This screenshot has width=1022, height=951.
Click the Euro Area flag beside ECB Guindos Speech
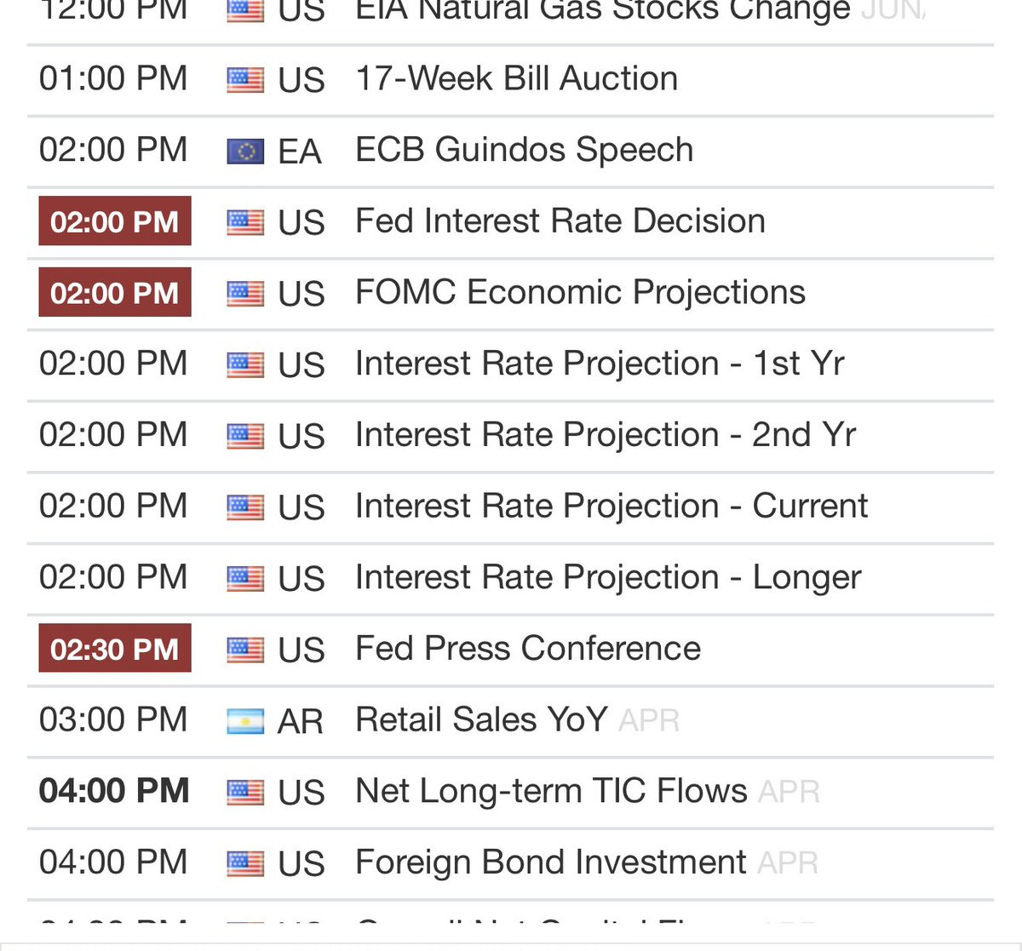click(245, 152)
